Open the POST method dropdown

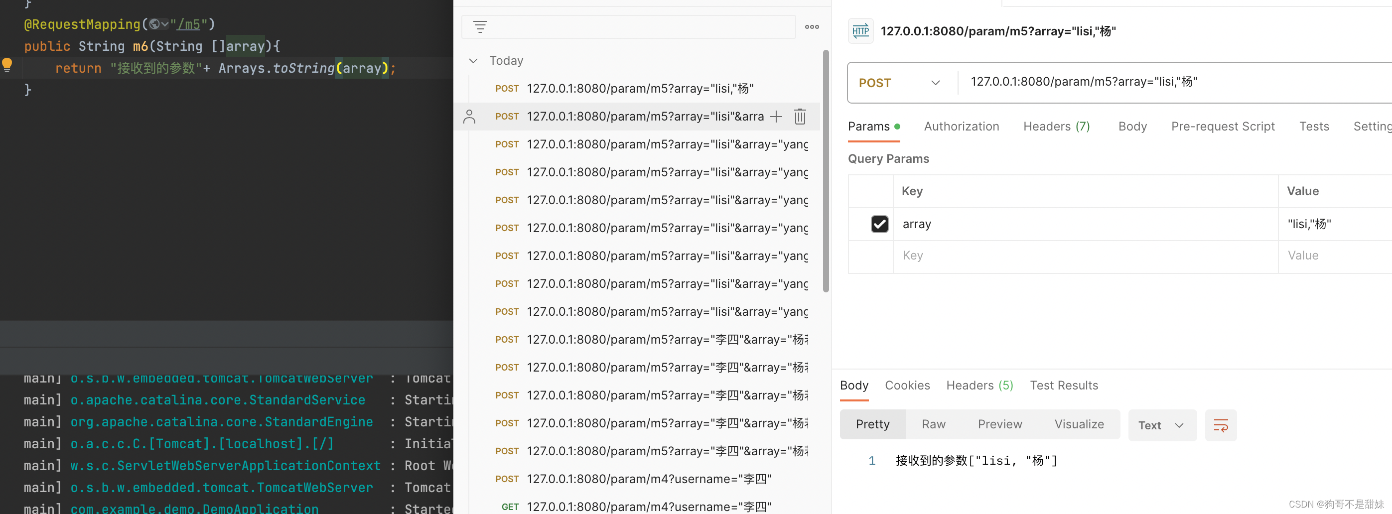click(x=899, y=83)
